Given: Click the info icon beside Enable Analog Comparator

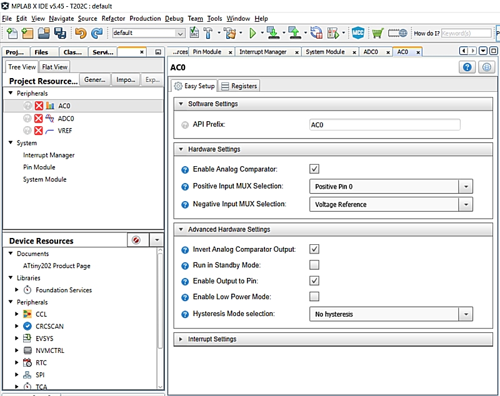Looking at the screenshot, I should coord(185,170).
